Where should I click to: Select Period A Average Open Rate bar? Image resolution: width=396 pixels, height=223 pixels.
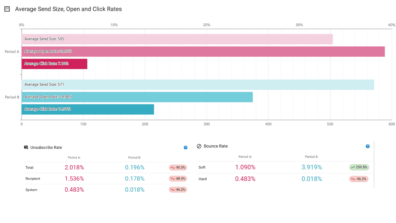click(x=203, y=52)
